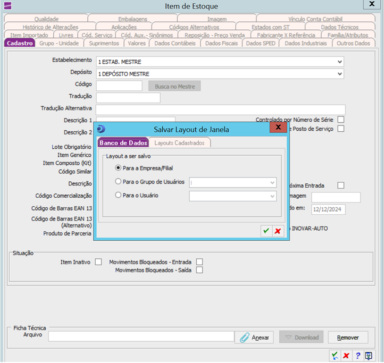Screen dimensions: 384x363
Task: Switch to the Layouts Cadastrados tab
Action: click(x=180, y=143)
